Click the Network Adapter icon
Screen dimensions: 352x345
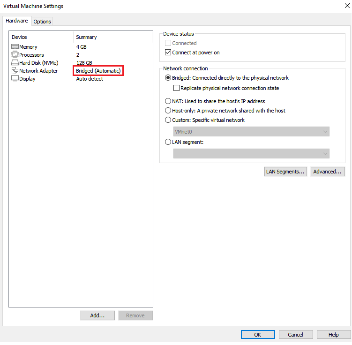pyautogui.click(x=15, y=71)
